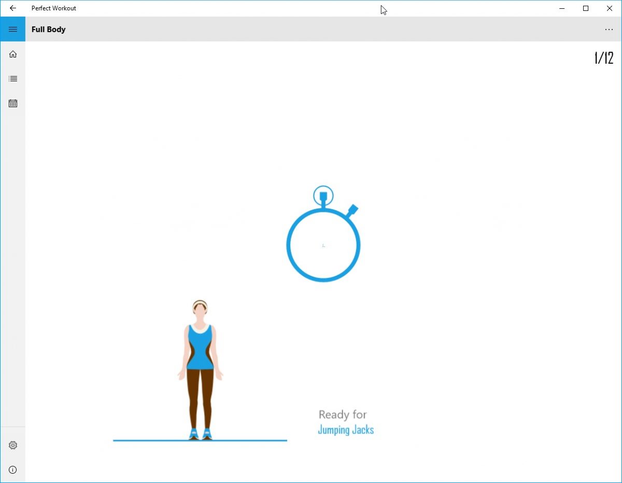The height and width of the screenshot is (483, 622).
Task: Maximize the Perfect Workout window
Action: tap(586, 8)
